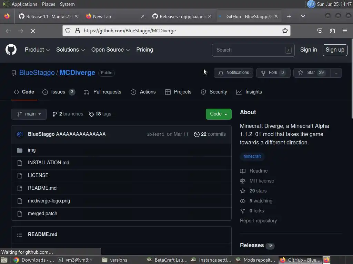The width and height of the screenshot is (353, 264).
Task: Switch to the Insights tab
Action: pos(249,92)
